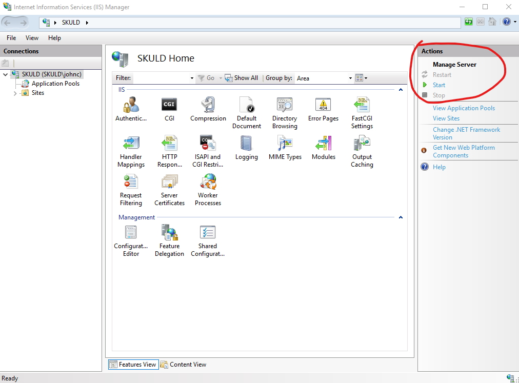This screenshot has height=383, width=519.
Task: Open the MIME Types feature
Action: click(x=285, y=148)
